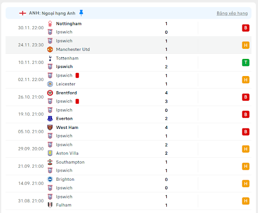Click the orange H badge for Manchester Utd match

tap(245, 45)
